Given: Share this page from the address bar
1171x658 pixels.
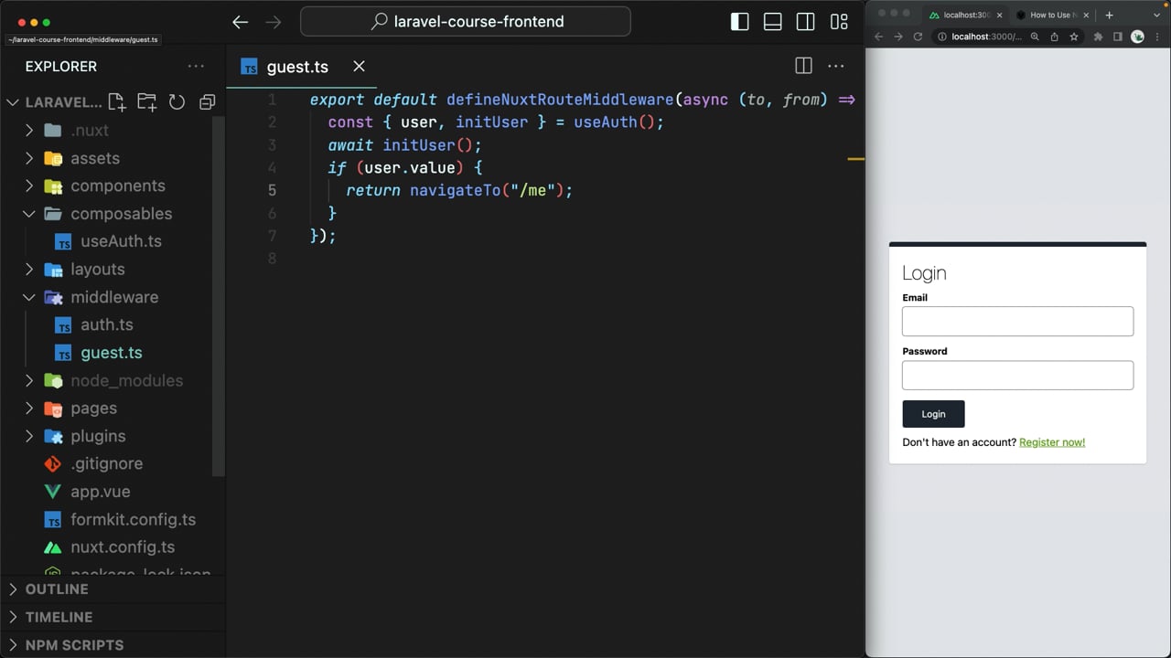Looking at the screenshot, I should 1054,37.
